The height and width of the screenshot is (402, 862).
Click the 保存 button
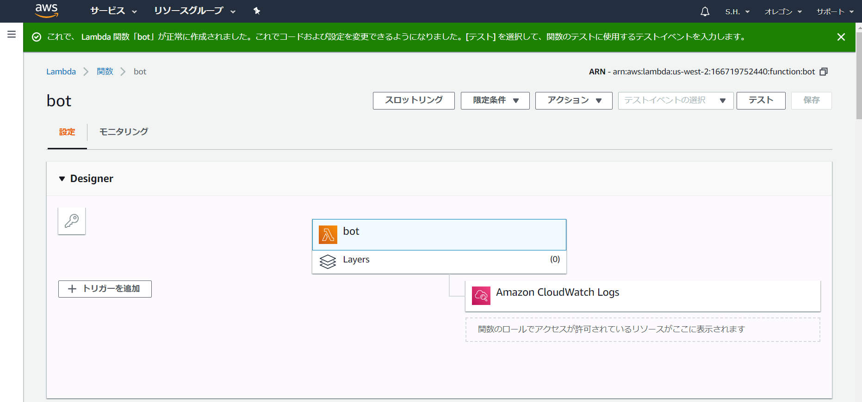(811, 101)
